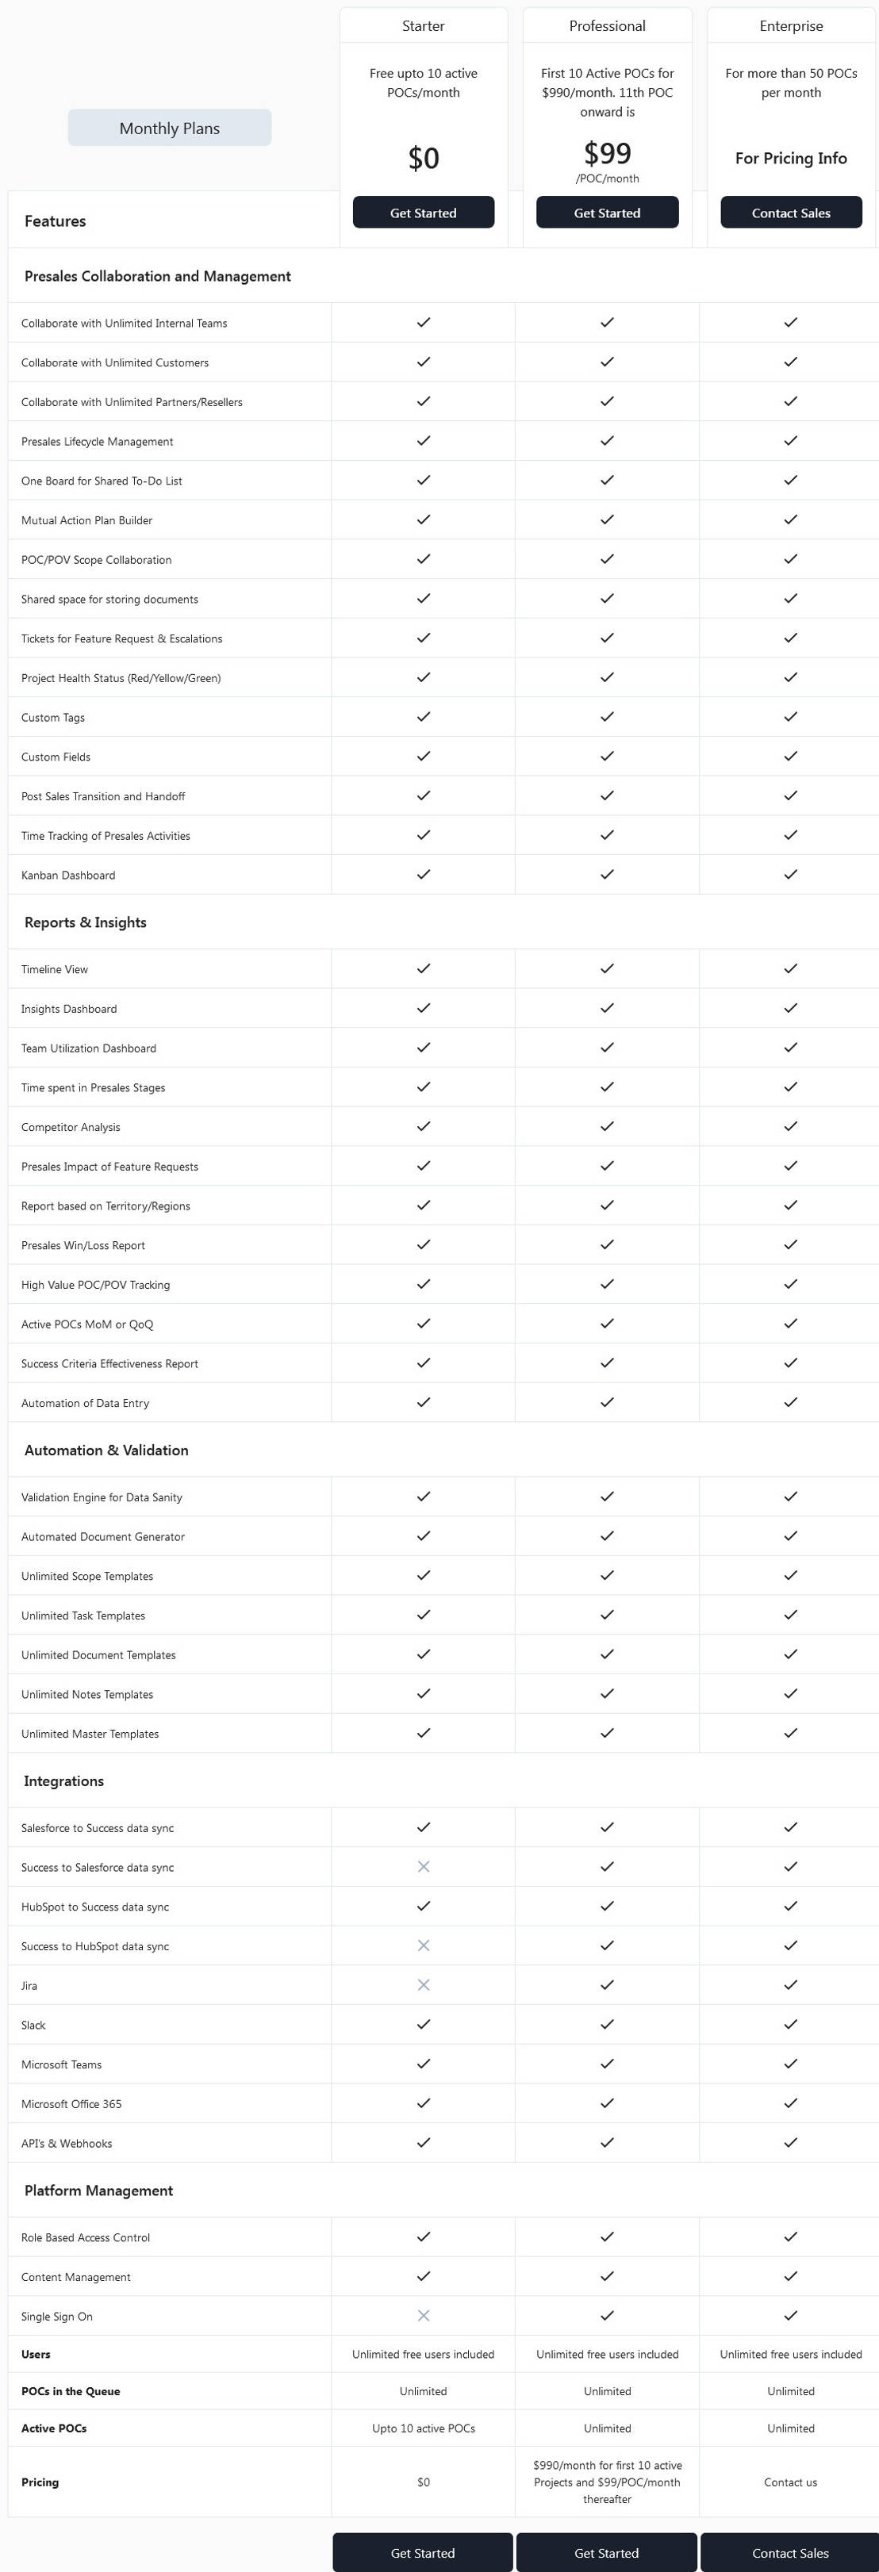Click the X mark for Jira under Starter
Viewport: 879px width, 2572px height.
[423, 1985]
